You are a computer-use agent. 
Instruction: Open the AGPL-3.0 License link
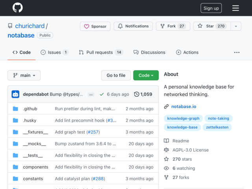(191, 150)
